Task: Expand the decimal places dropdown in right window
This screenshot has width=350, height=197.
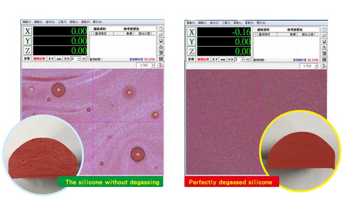Action: point(242,59)
